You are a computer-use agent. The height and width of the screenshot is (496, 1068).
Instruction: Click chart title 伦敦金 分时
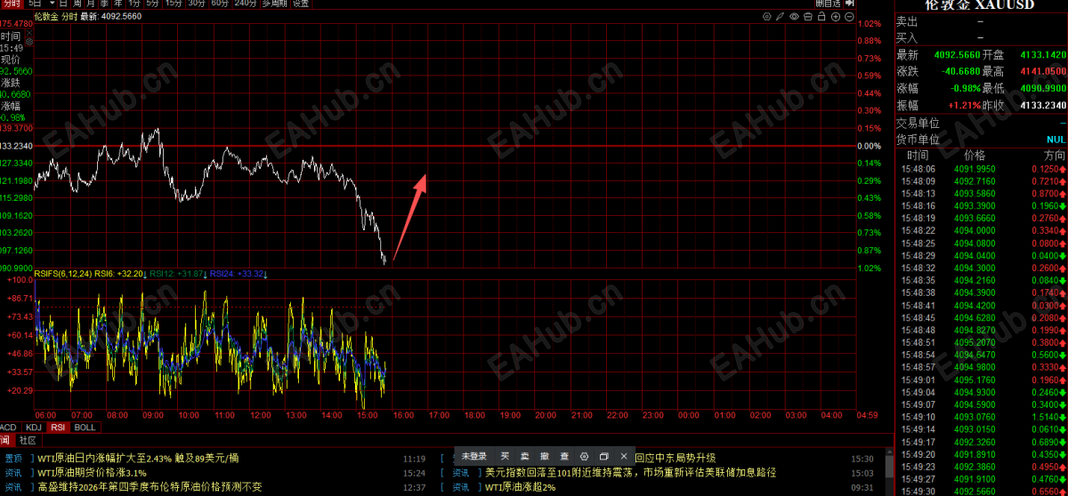pos(57,16)
